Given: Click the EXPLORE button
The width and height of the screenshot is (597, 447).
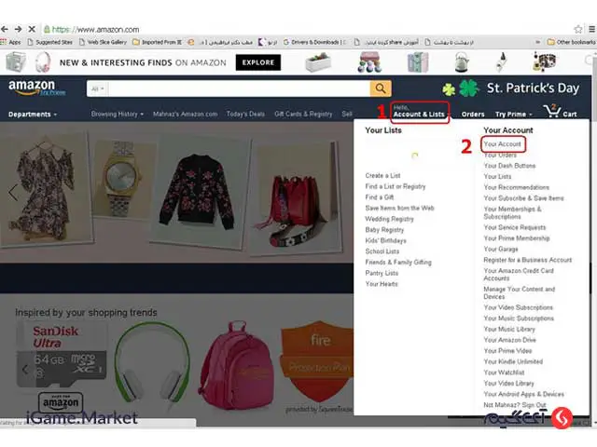Looking at the screenshot, I should click(x=258, y=62).
